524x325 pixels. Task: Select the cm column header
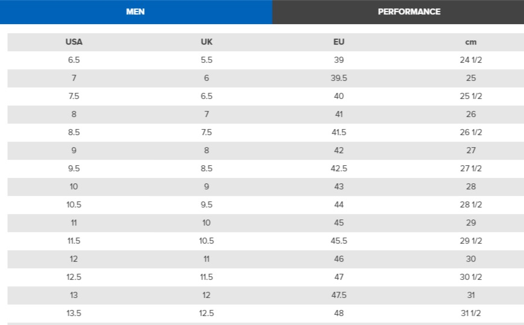click(471, 42)
